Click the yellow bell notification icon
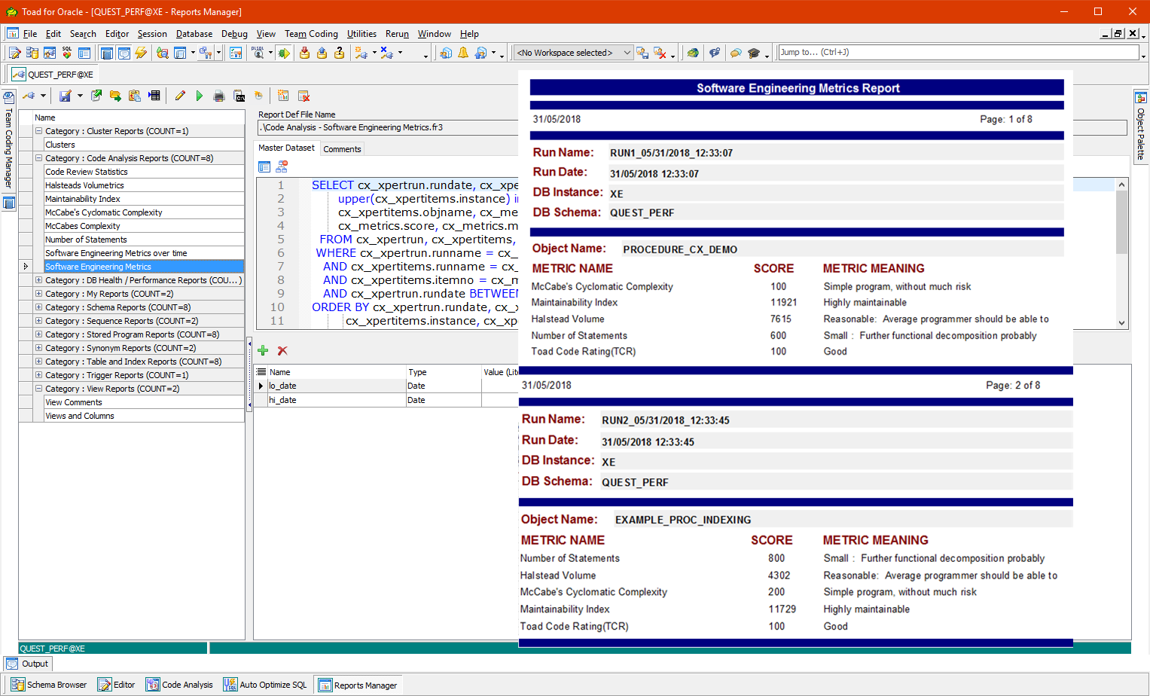 [x=463, y=53]
